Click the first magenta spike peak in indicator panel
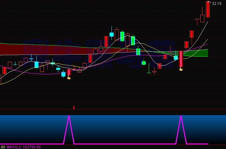226x149 pixels. [x=69, y=116]
